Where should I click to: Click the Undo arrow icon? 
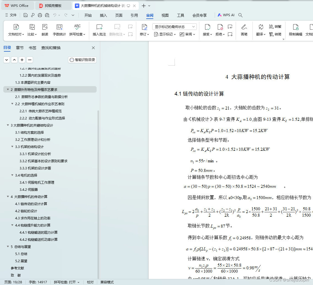pyautogui.click(x=55, y=15)
